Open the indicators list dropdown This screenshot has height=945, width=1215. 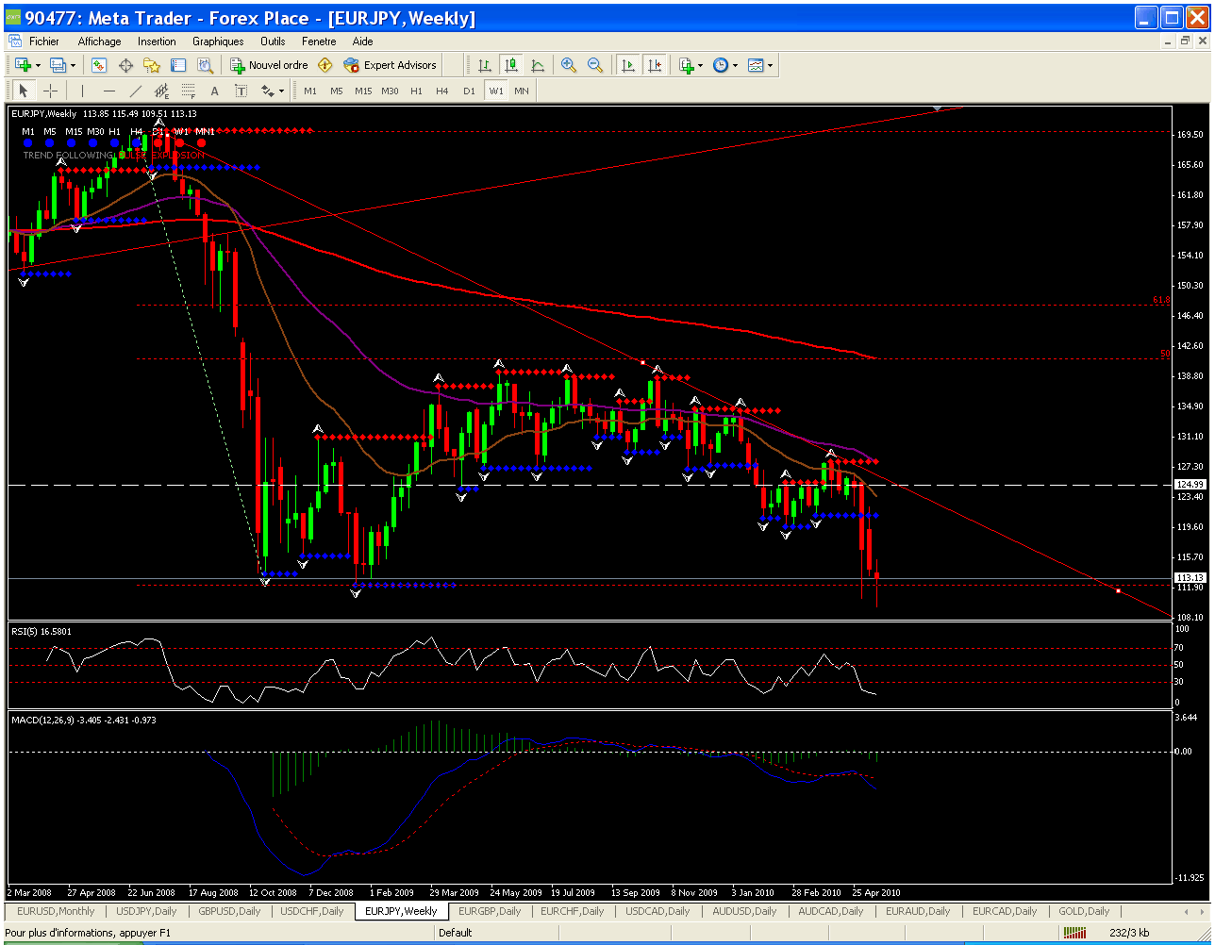[x=690, y=65]
